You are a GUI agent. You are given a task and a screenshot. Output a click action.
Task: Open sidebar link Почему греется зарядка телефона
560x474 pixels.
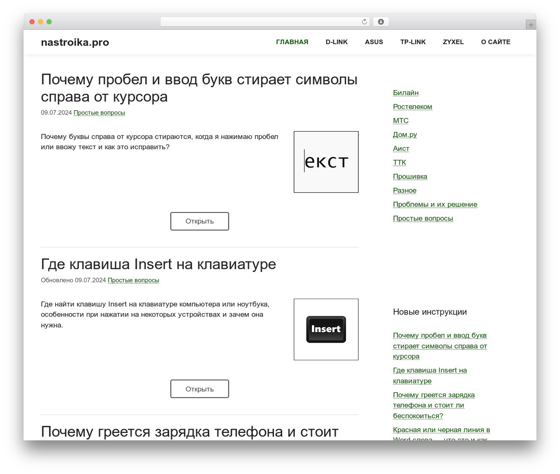[x=434, y=405]
